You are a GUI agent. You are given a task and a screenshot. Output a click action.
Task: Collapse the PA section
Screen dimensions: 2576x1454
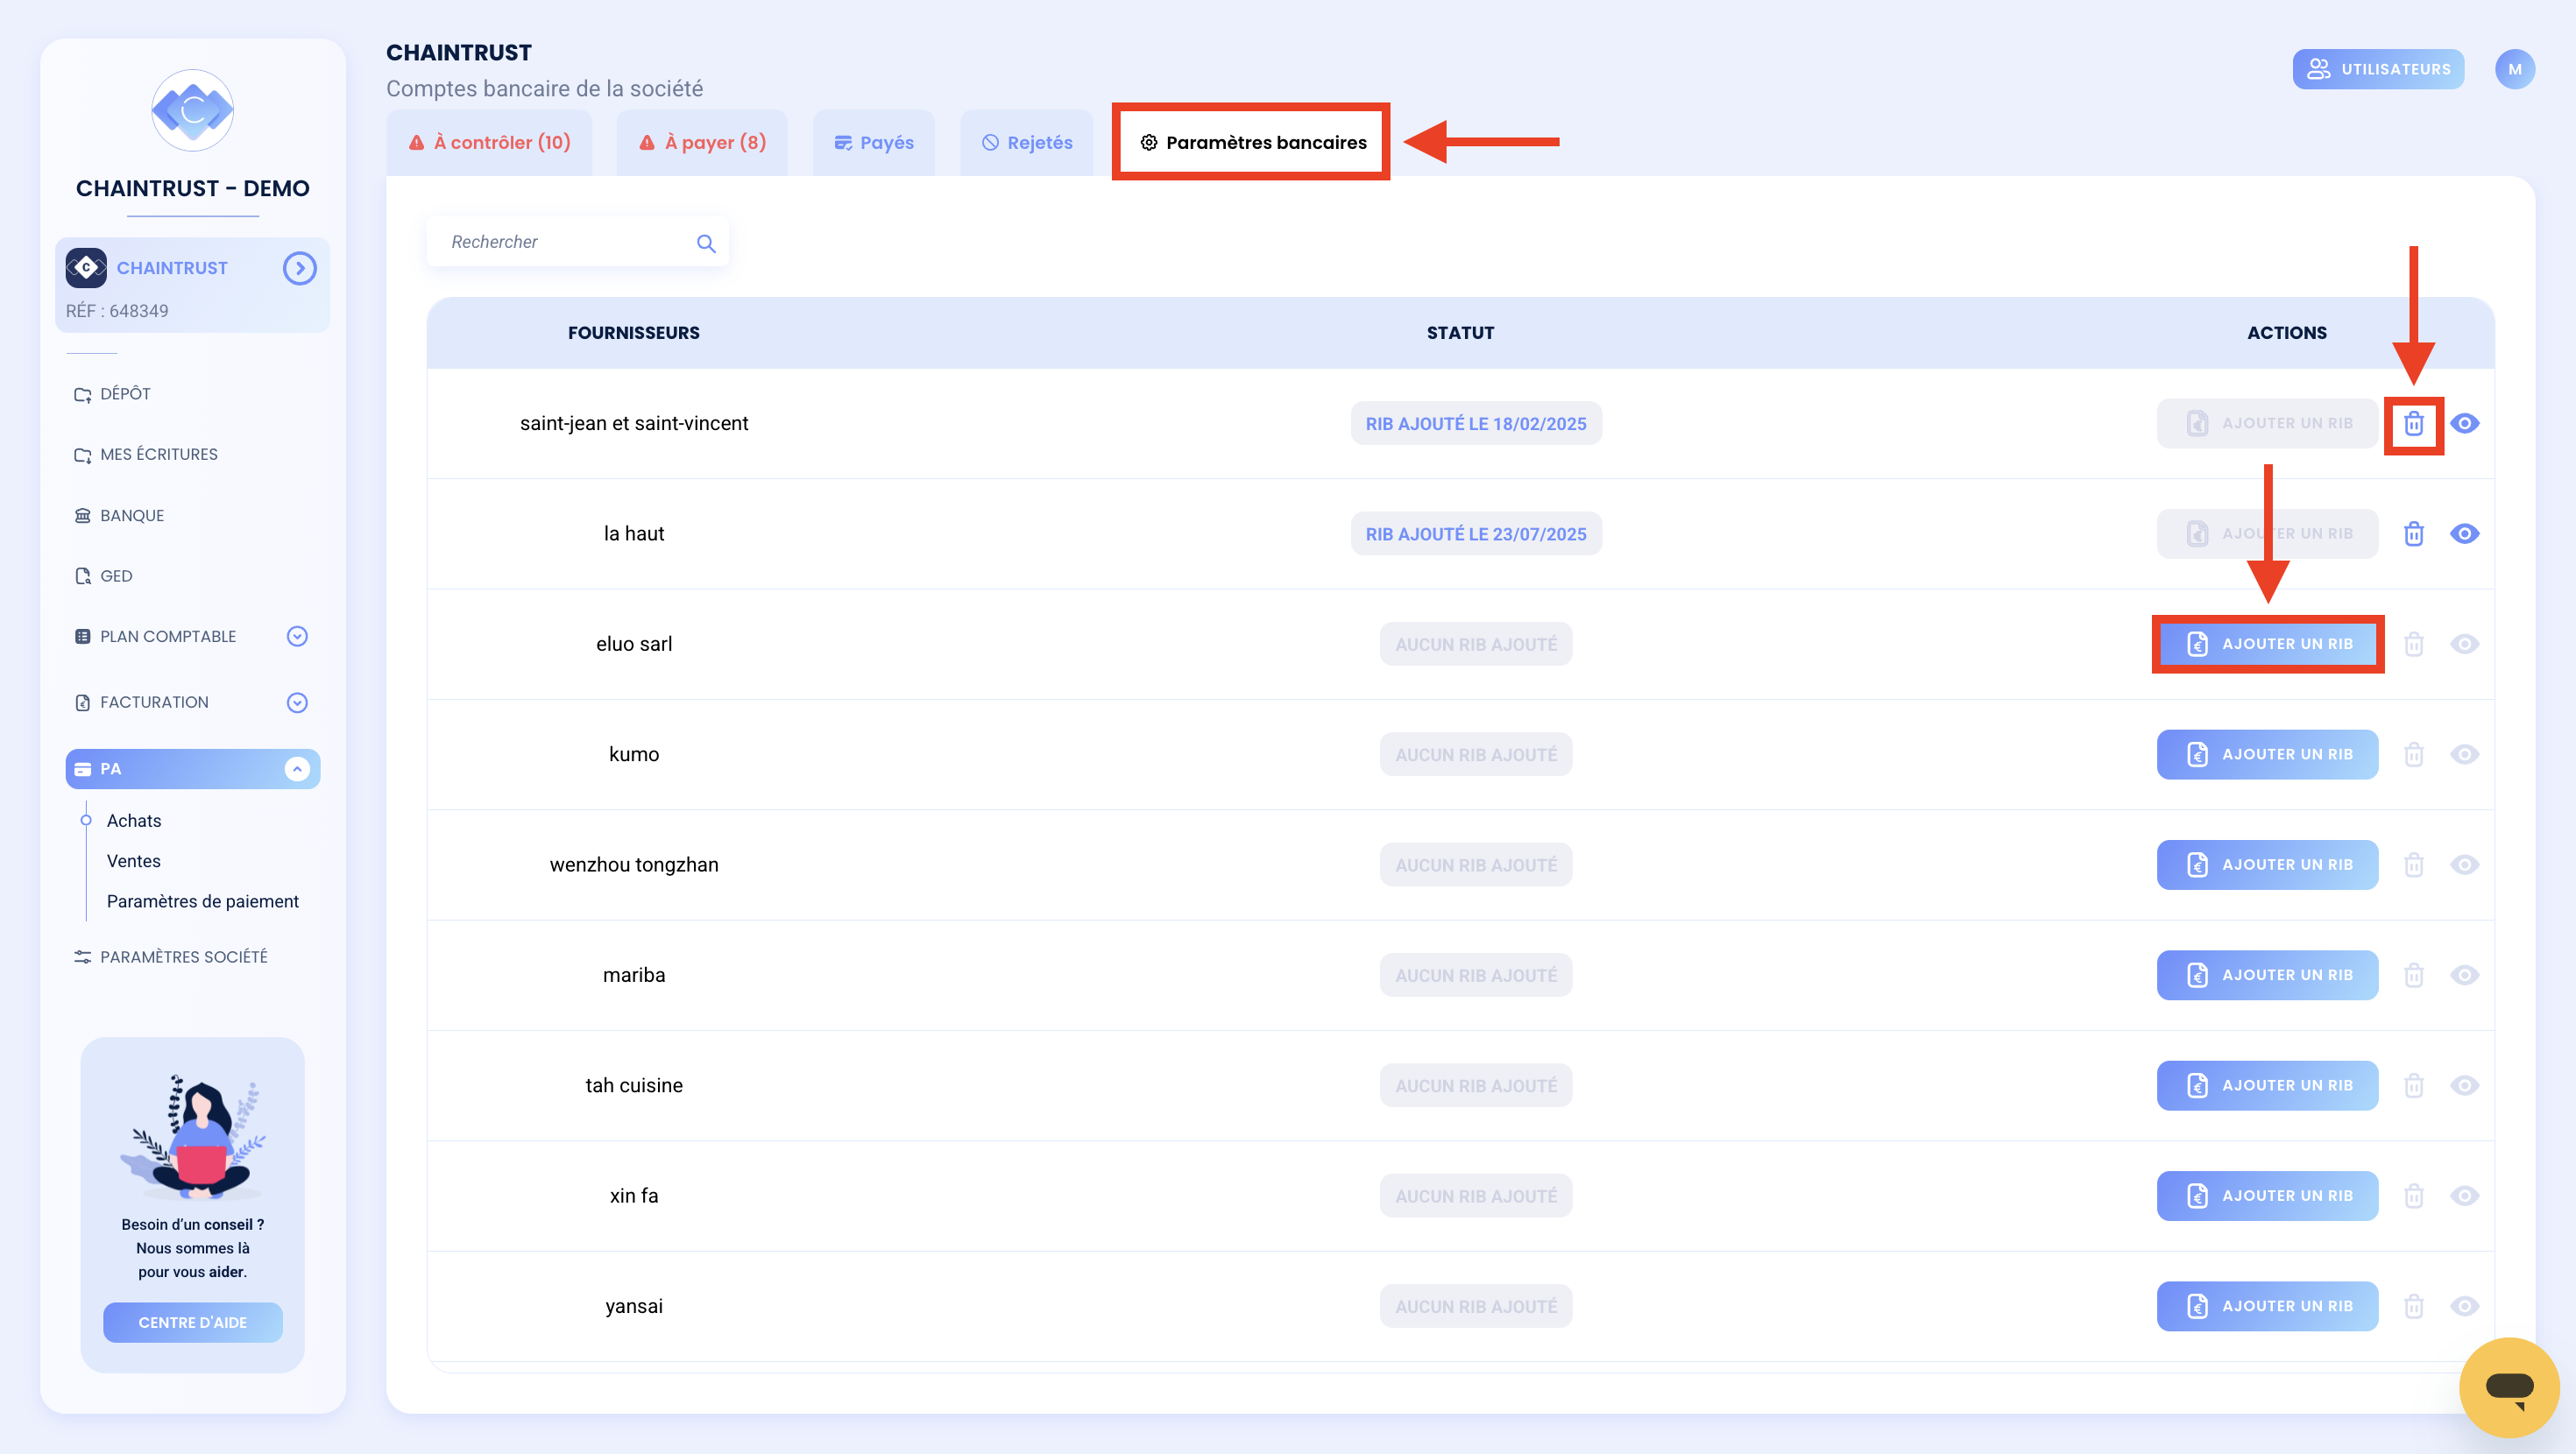click(x=297, y=769)
